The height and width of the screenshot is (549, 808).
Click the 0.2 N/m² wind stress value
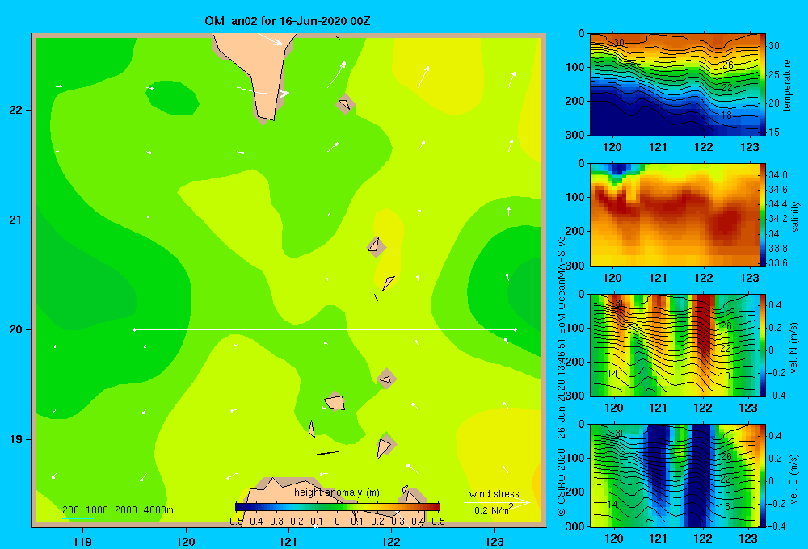click(x=493, y=510)
